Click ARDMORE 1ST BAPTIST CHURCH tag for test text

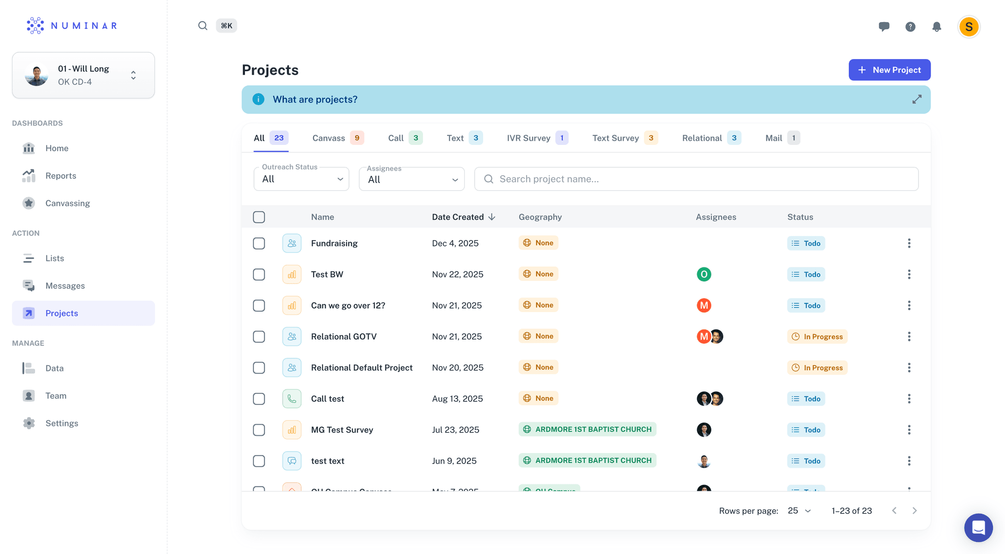(587, 460)
